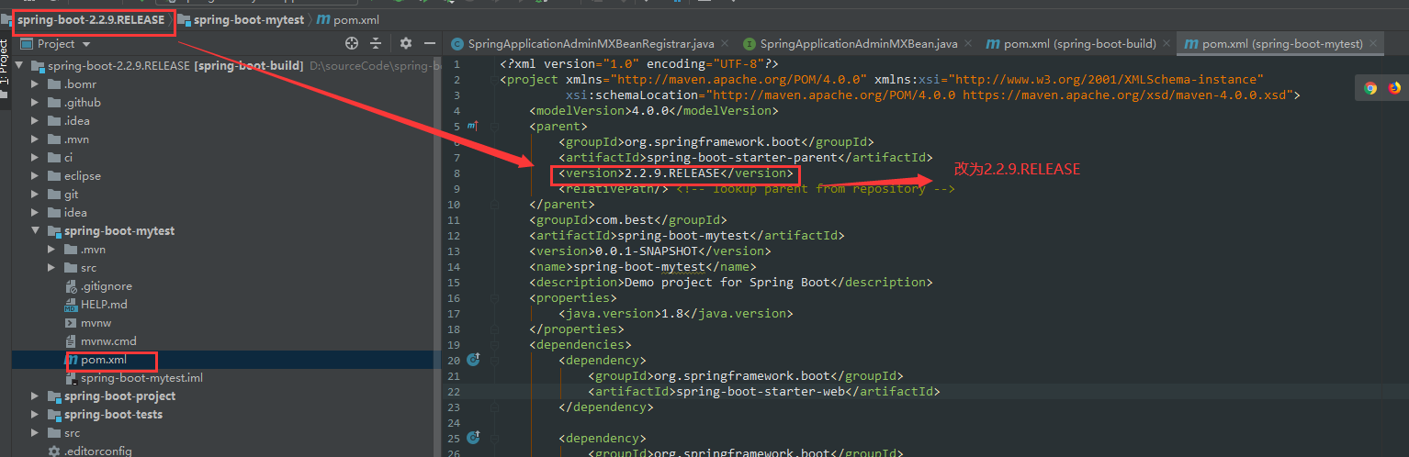The image size is (1409, 457).
Task: Hide the Project panel with minus icon
Action: 429,43
